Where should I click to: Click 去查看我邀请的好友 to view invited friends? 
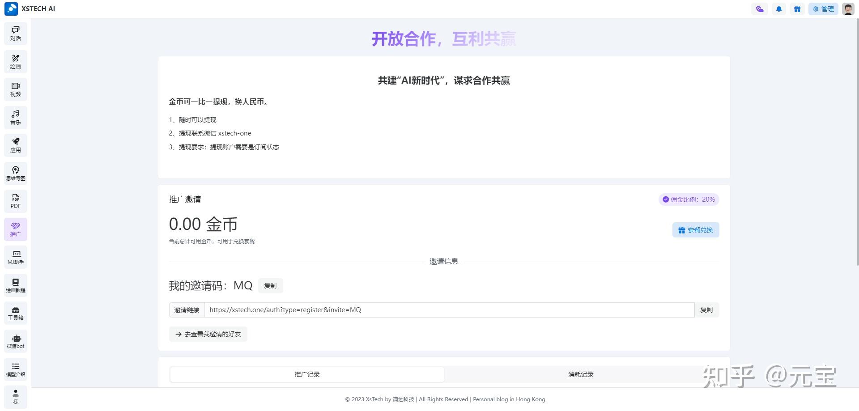pyautogui.click(x=208, y=334)
